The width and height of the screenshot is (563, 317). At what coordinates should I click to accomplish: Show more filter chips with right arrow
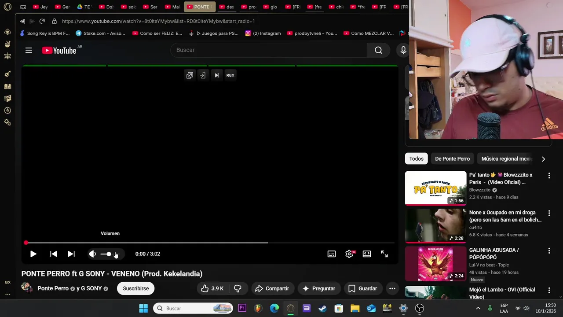(x=543, y=159)
